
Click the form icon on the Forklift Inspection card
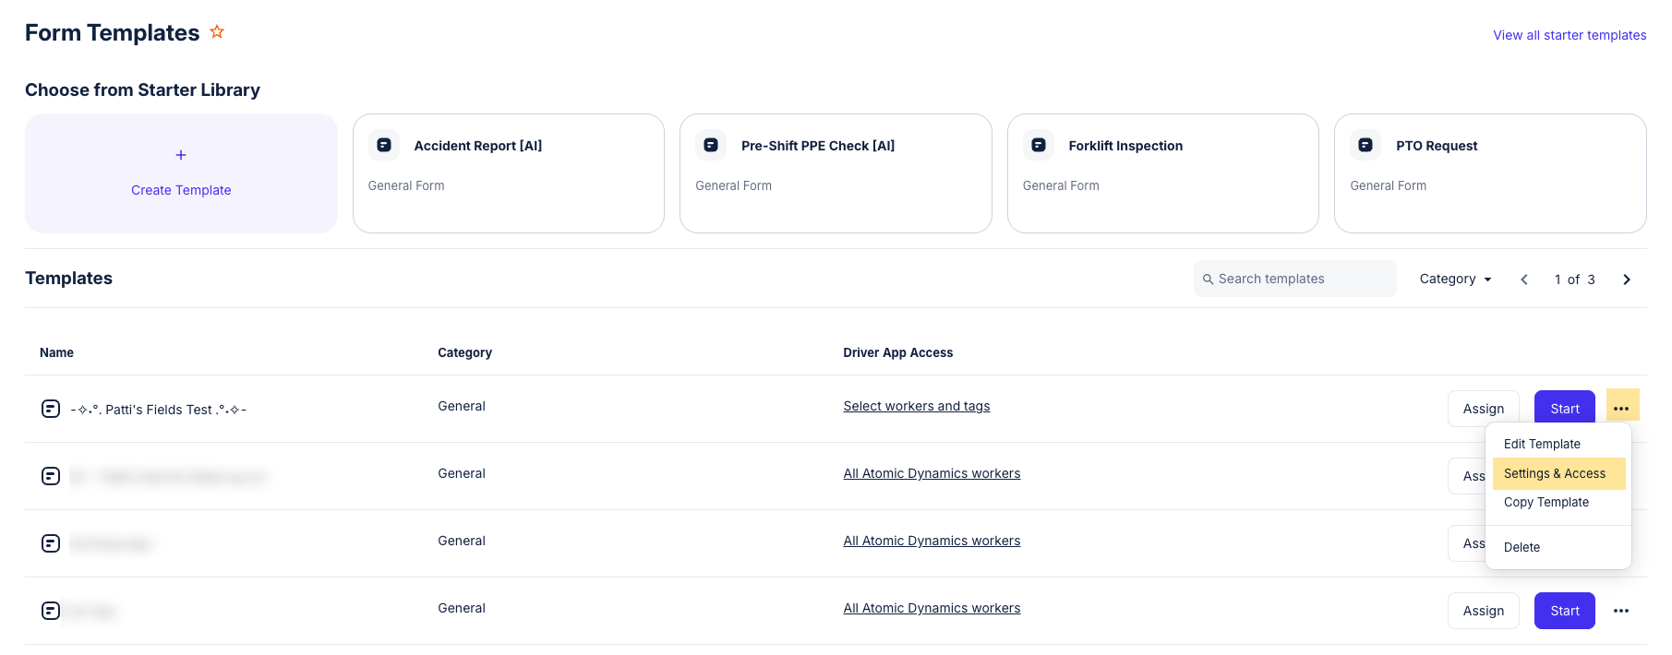pyautogui.click(x=1038, y=145)
